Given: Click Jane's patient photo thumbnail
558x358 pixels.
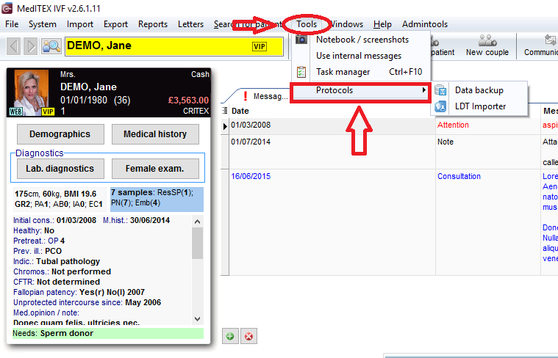Looking at the screenshot, I should [x=32, y=92].
